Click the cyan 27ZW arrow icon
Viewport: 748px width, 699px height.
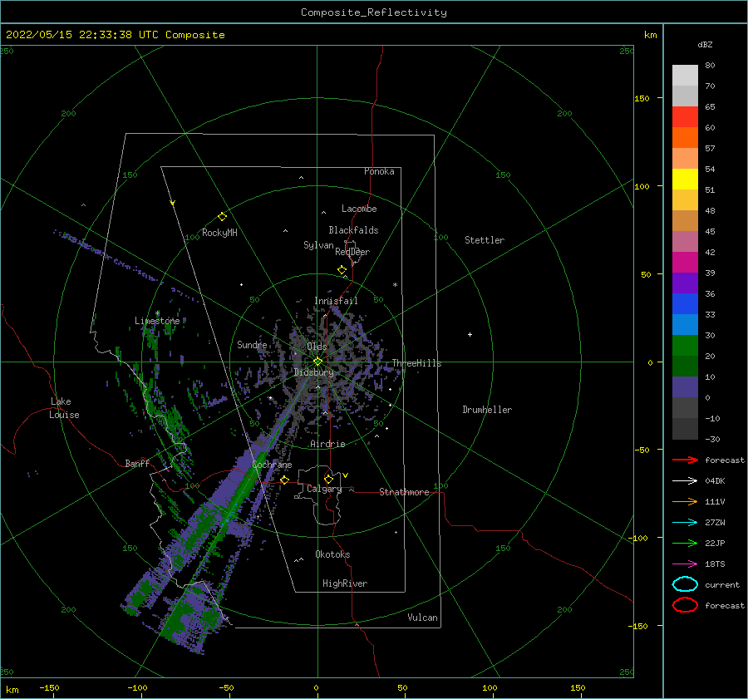(685, 523)
